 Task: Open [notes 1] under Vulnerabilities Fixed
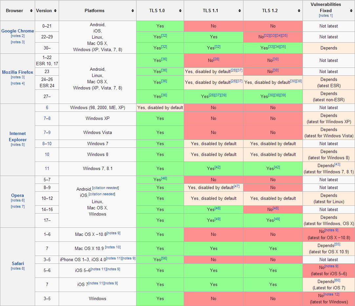pyautogui.click(x=326, y=16)
